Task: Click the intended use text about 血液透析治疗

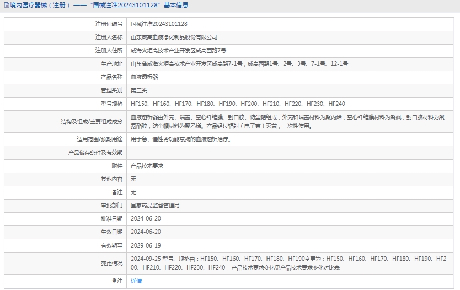Action: pyautogui.click(x=180, y=139)
